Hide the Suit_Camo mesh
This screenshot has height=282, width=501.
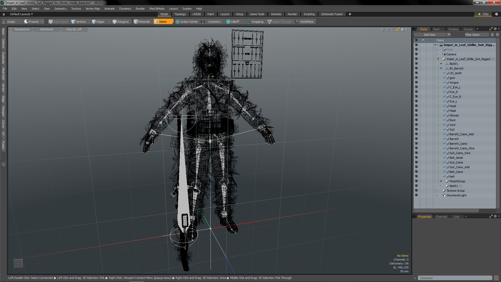pyautogui.click(x=416, y=162)
